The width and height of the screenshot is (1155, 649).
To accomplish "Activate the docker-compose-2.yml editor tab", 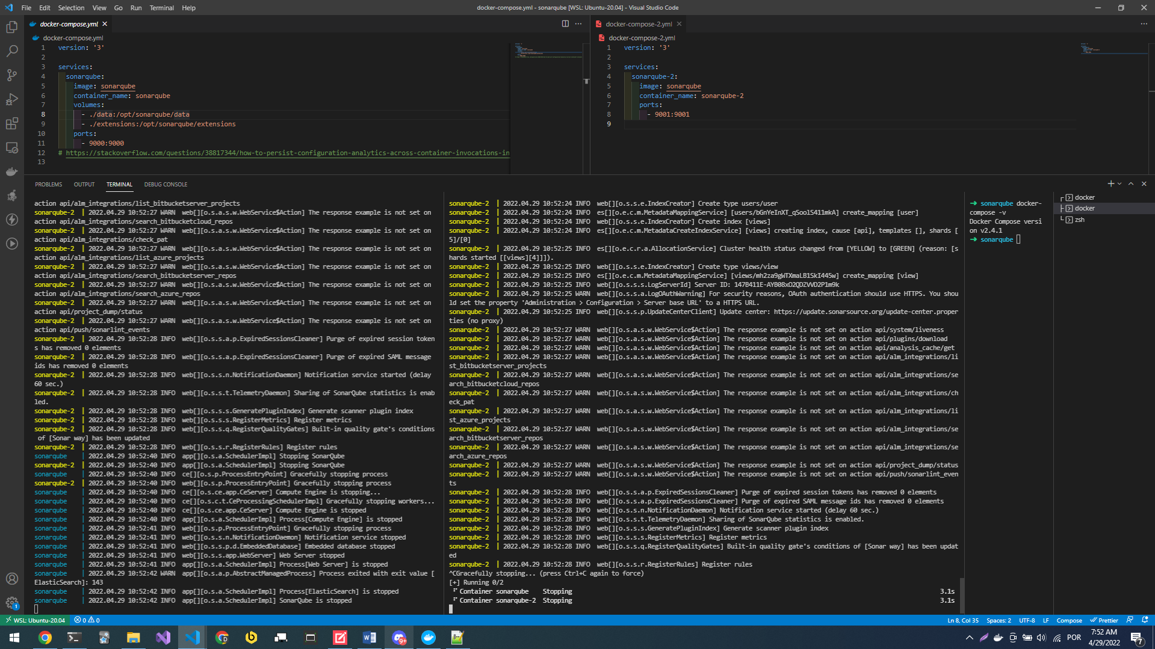I will (x=638, y=24).
